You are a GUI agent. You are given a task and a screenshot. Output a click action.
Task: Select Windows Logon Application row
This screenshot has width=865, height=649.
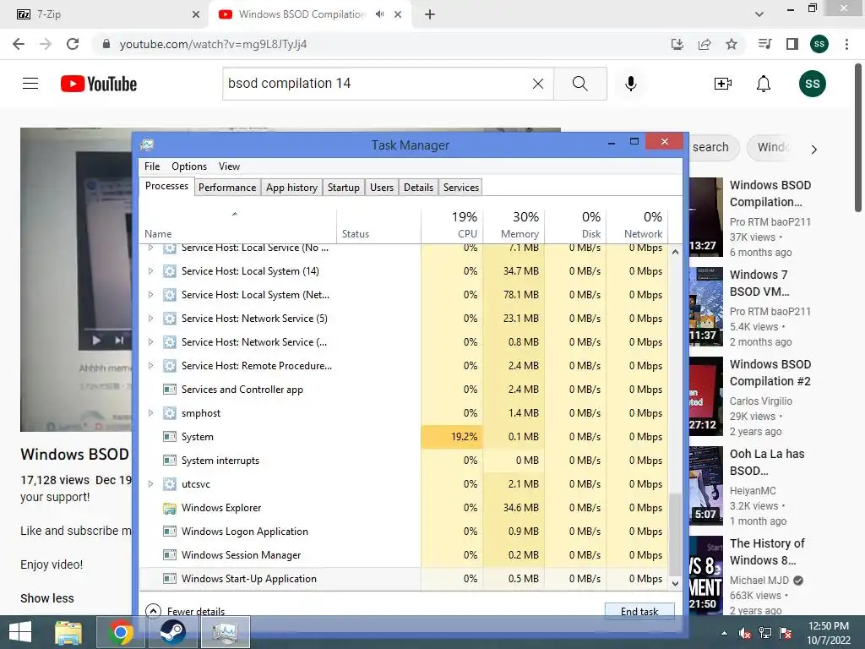click(x=404, y=532)
